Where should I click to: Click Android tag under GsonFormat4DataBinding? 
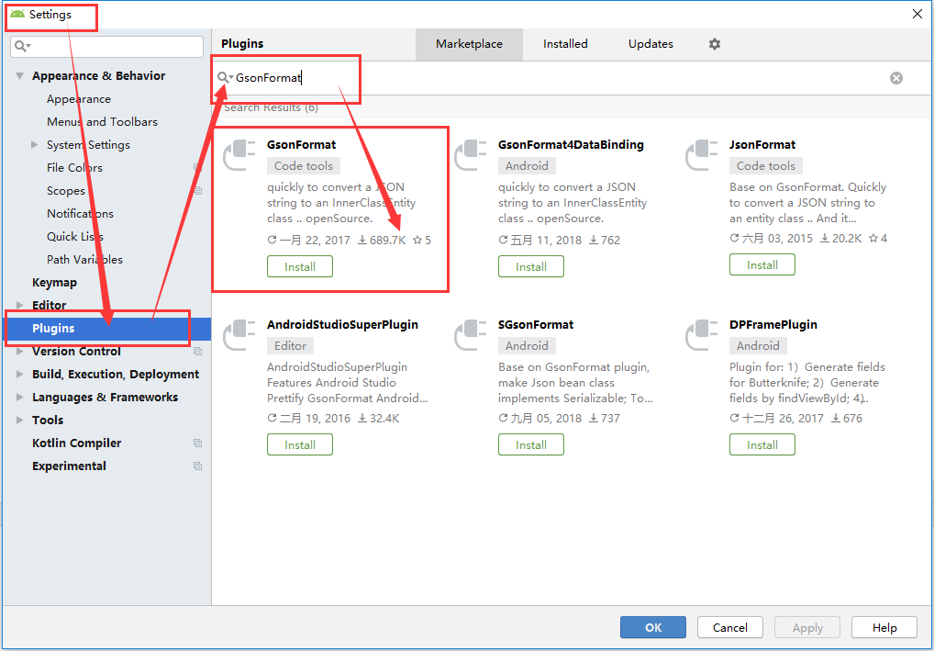point(527,165)
